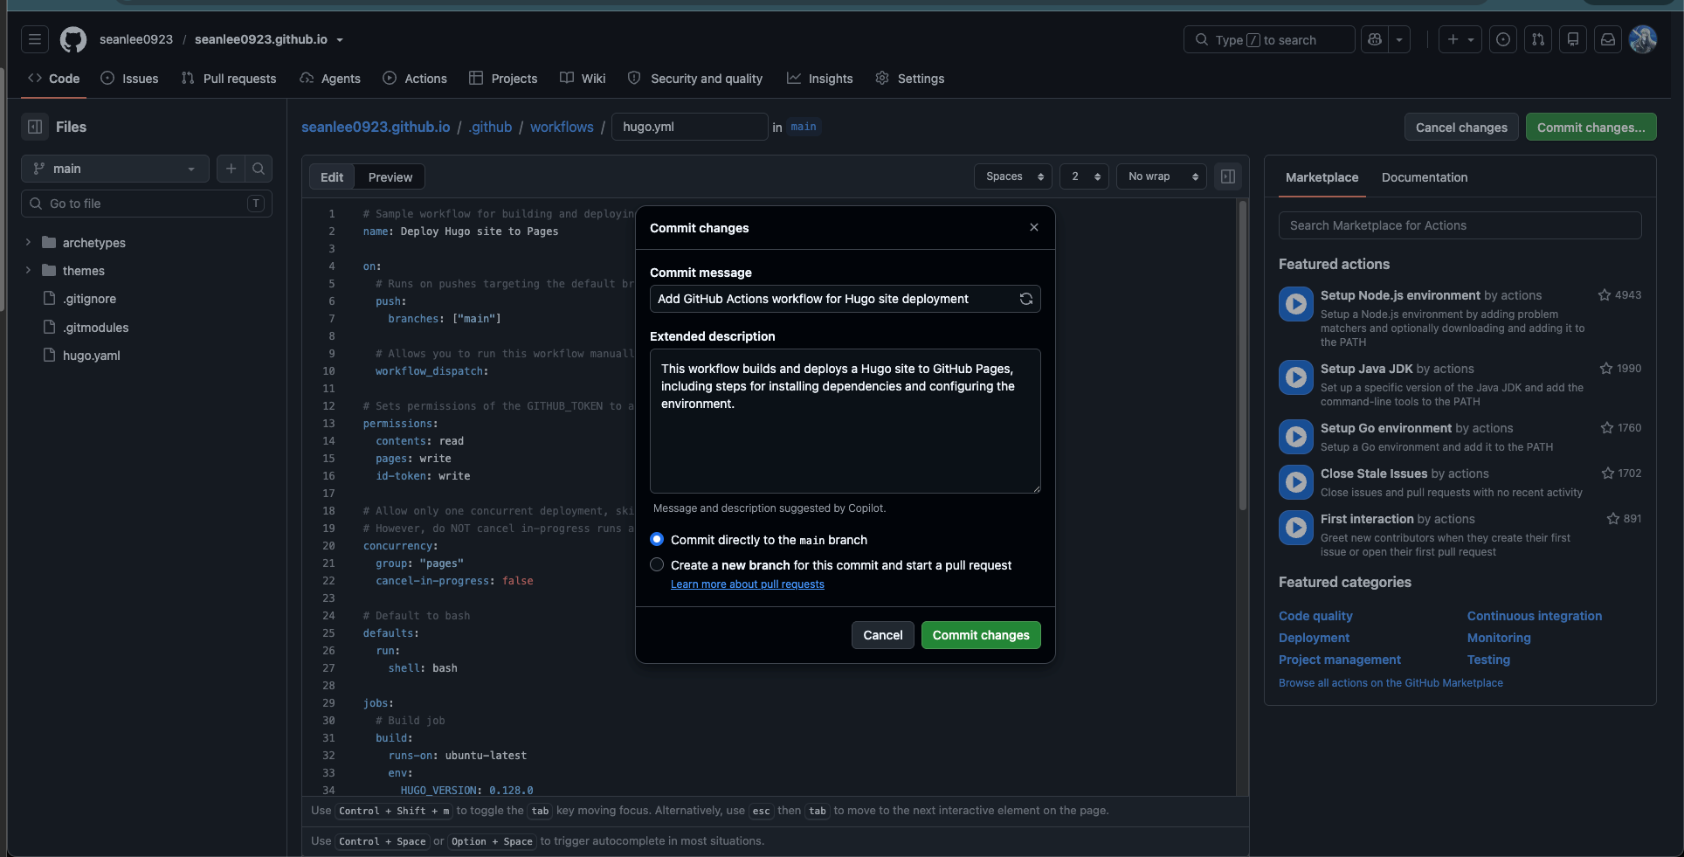The width and height of the screenshot is (1684, 857).
Task: Regenerate Copilot commit message suggestion
Action: (1026, 299)
